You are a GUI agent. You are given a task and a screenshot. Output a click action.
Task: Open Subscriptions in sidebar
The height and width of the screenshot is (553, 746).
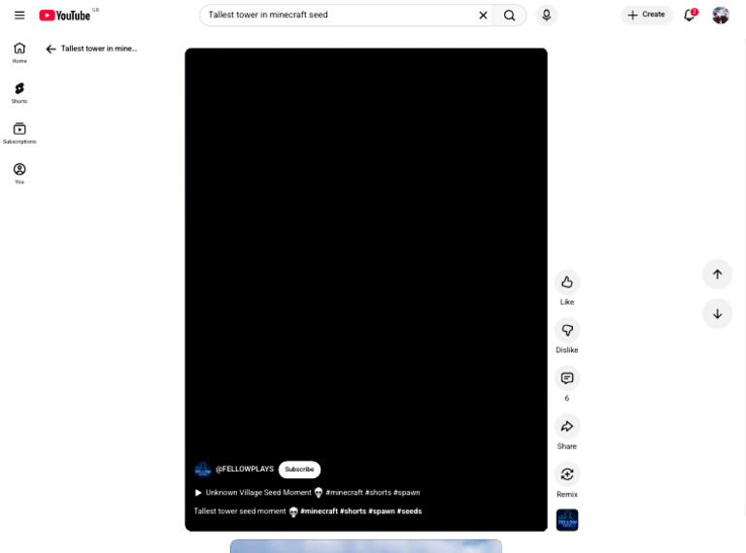19,133
